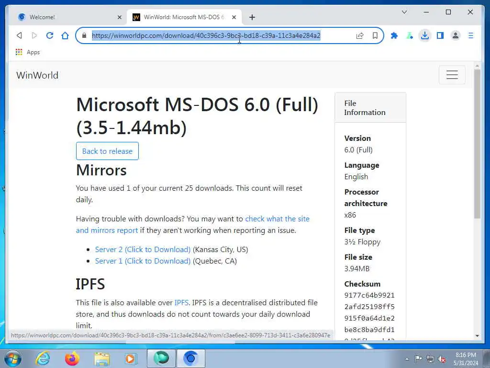Image resolution: width=490 pixels, height=368 pixels.
Task: Click the File Information panel header
Action: (370, 108)
